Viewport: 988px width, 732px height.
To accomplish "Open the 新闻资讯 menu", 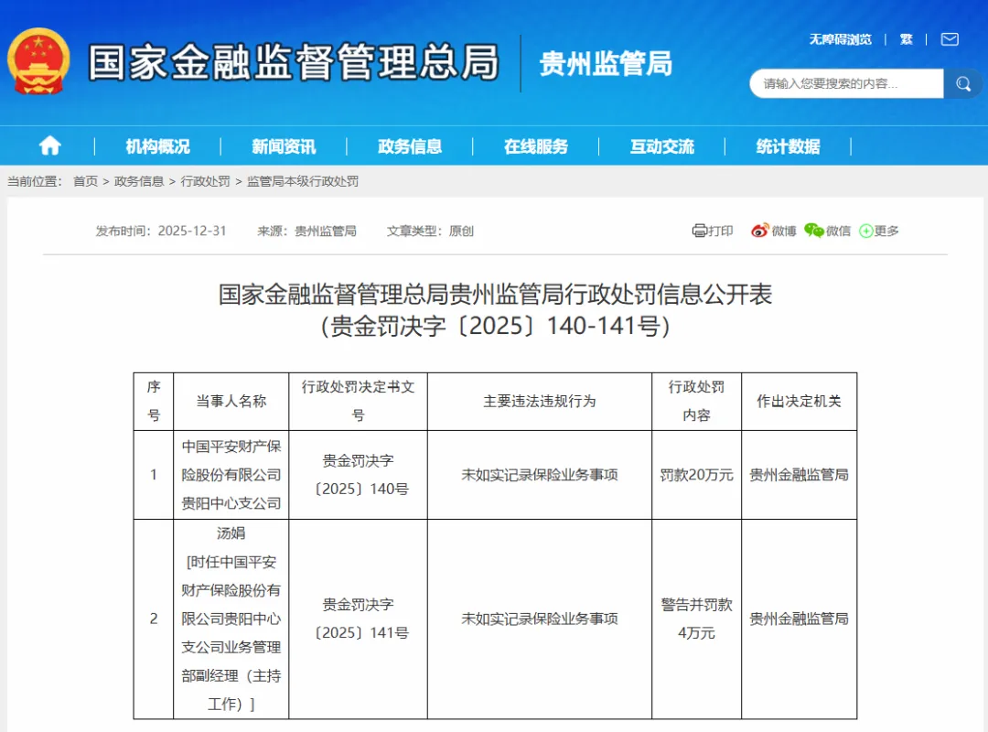I will (x=284, y=147).
